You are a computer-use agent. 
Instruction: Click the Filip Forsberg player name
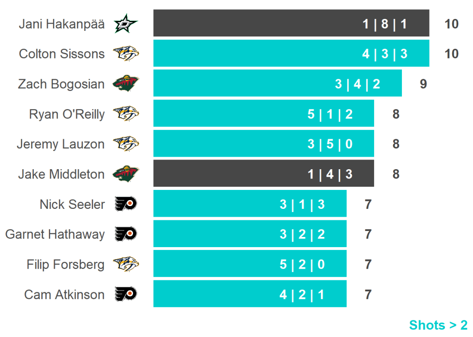[66, 265]
